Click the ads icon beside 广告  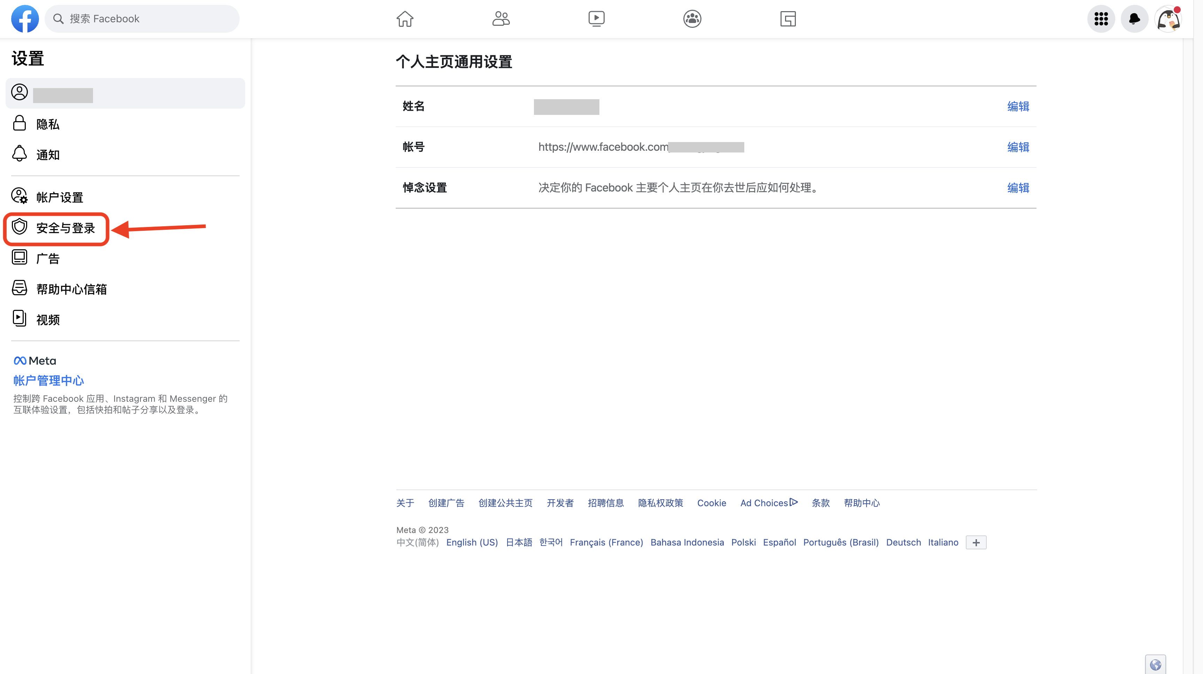pyautogui.click(x=19, y=258)
